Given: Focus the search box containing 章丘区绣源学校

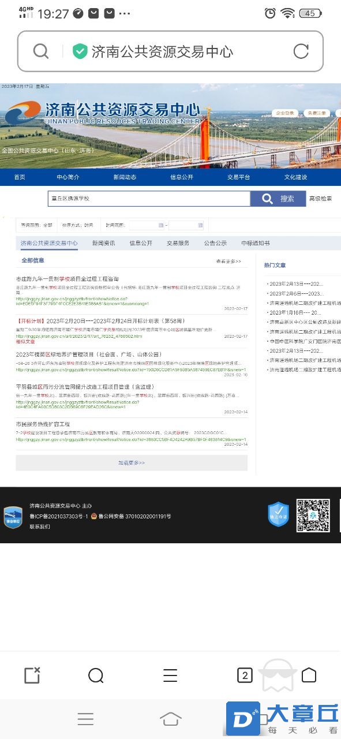Looking at the screenshot, I should [x=149, y=199].
